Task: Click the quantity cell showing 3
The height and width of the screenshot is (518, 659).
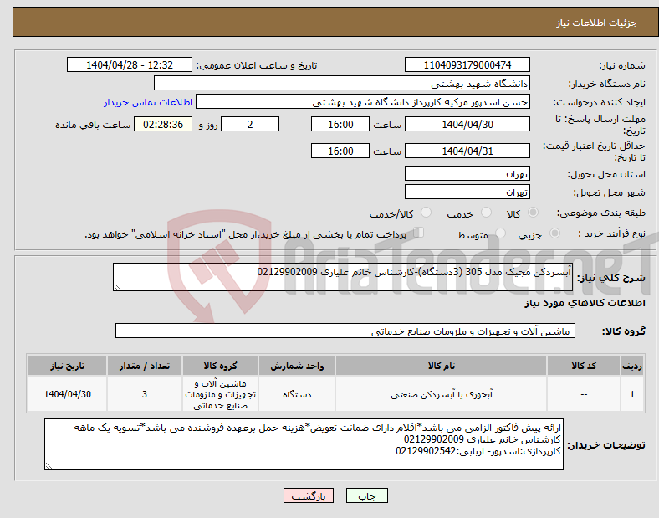Action: 145,394
